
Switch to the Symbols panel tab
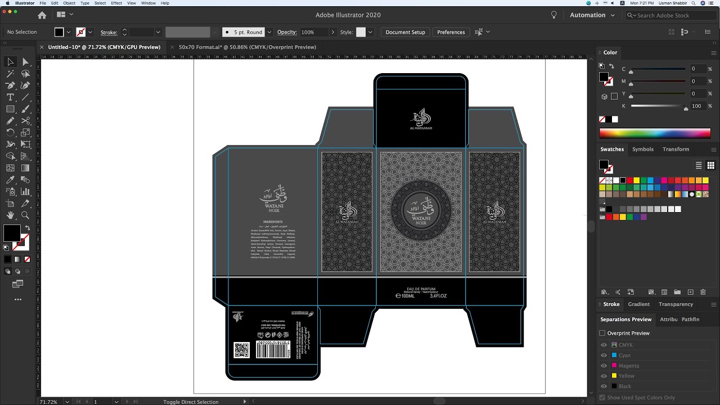(643, 149)
